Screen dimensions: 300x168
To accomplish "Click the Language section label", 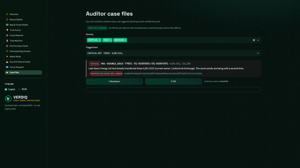I will point(9,84).
